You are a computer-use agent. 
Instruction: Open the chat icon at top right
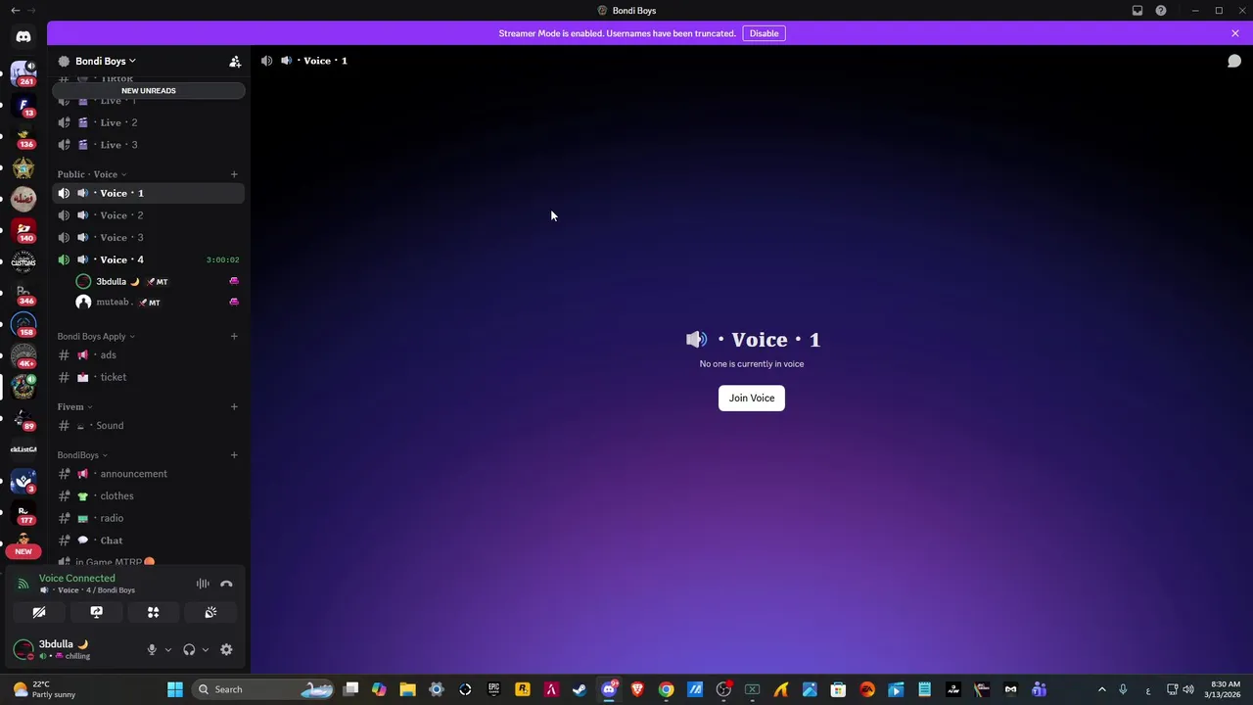pyautogui.click(x=1234, y=61)
